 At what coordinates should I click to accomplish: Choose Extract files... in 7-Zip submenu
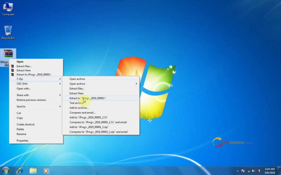[101, 89]
